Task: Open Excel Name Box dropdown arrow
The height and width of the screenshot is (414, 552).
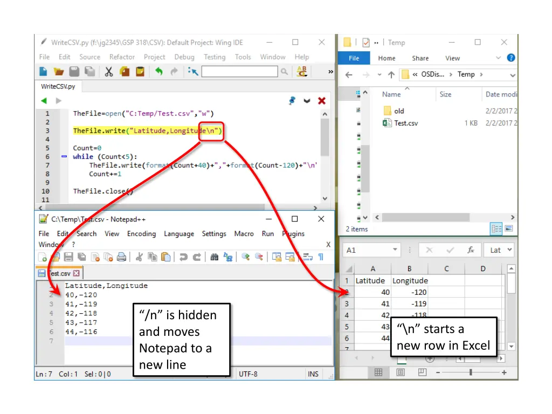Action: (395, 250)
